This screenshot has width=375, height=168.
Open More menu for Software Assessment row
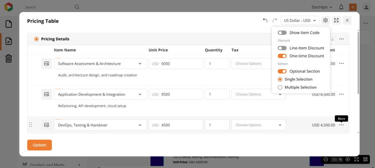(x=342, y=63)
